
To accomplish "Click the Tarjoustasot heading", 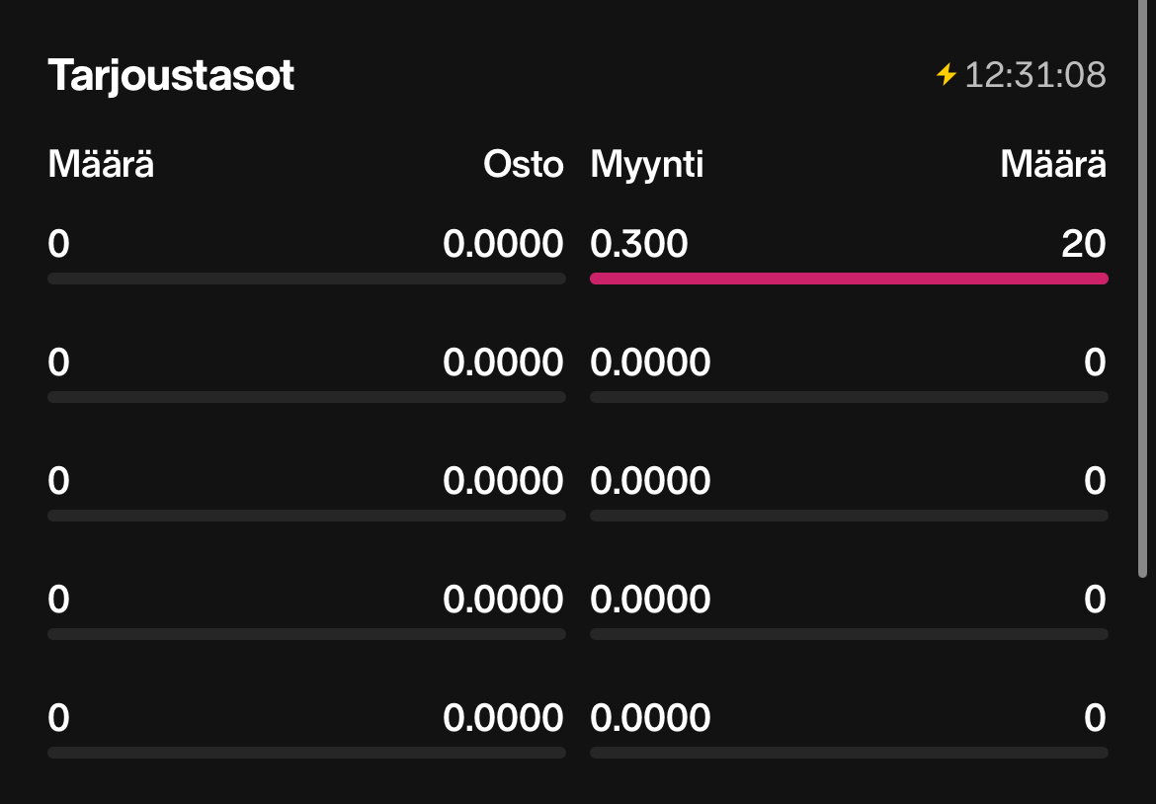I will 171,76.
